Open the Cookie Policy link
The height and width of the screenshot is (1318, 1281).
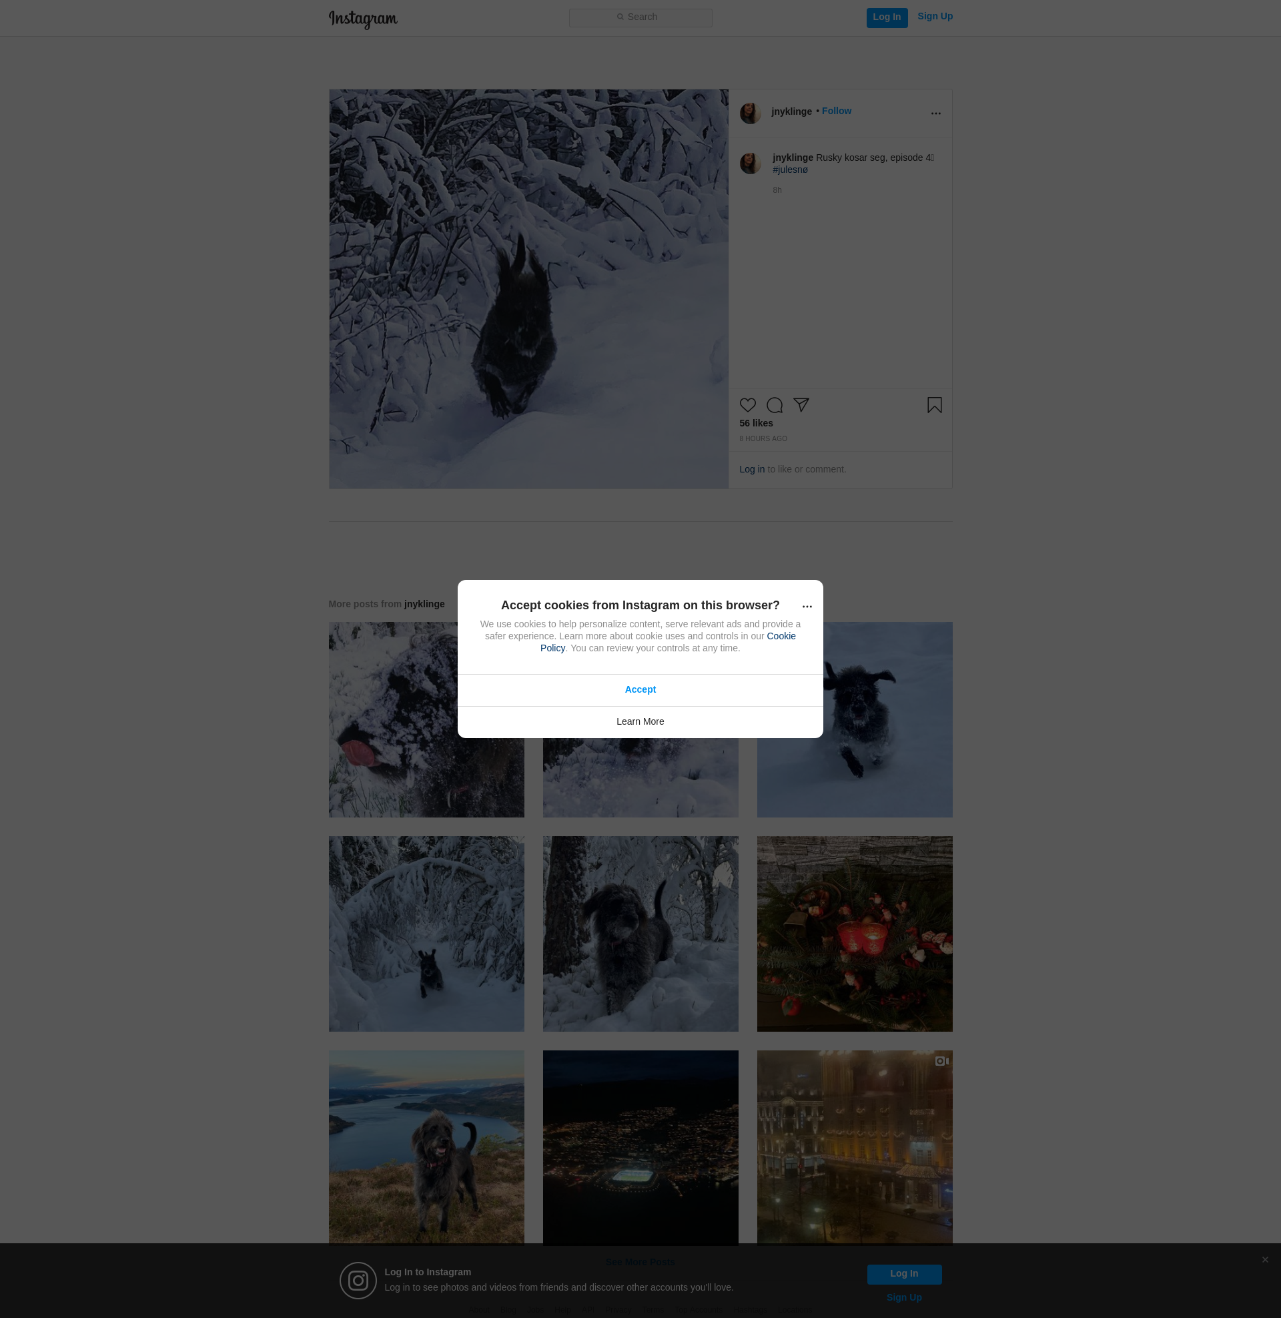tap(781, 636)
